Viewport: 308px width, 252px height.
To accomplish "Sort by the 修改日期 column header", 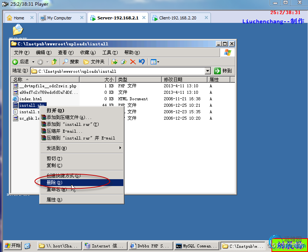I will tap(184, 79).
